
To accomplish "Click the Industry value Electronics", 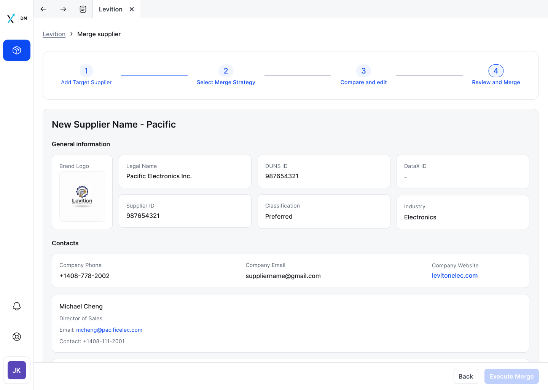I will coord(420,217).
